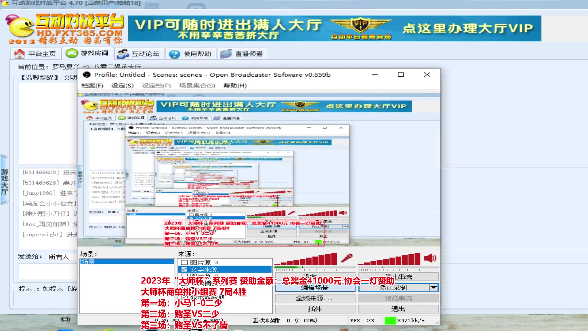Open the dropdown arrow beside 停止录制
Viewport: 588px width, 331px height.
[433, 287]
